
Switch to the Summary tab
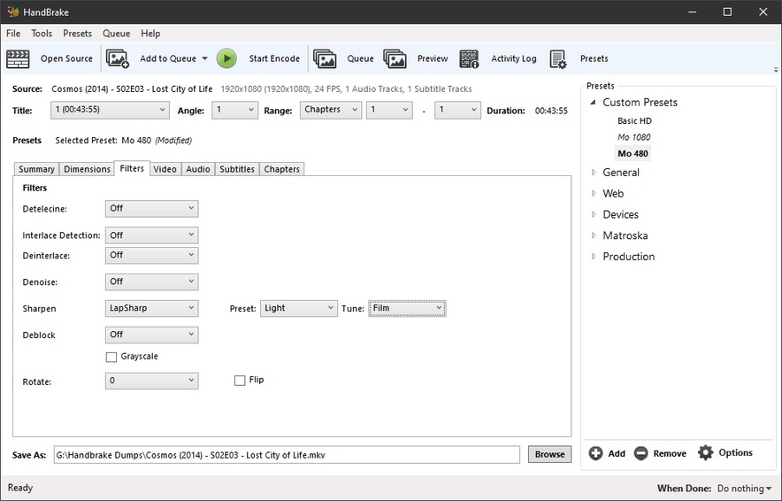click(36, 169)
